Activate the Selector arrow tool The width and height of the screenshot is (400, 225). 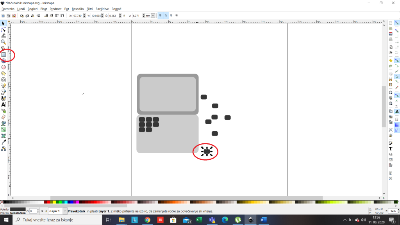3,23
